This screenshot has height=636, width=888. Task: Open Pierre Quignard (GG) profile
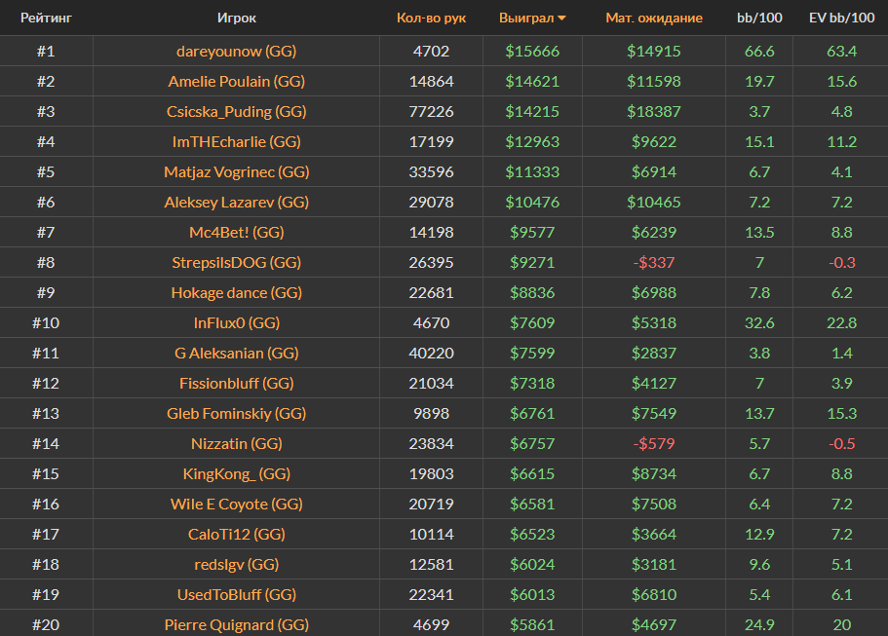click(237, 624)
